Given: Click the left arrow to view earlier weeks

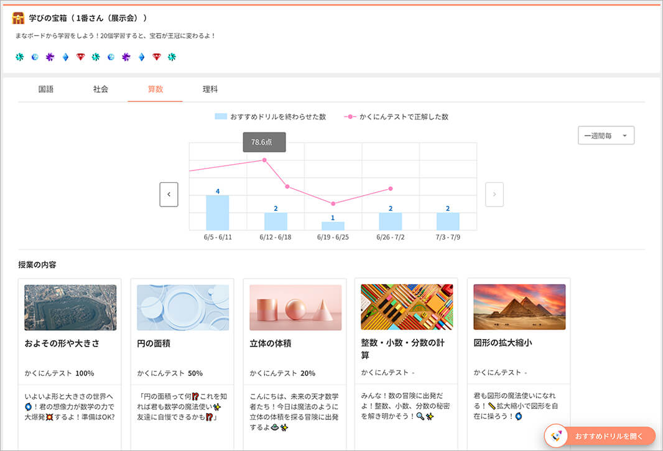Looking at the screenshot, I should [x=169, y=195].
